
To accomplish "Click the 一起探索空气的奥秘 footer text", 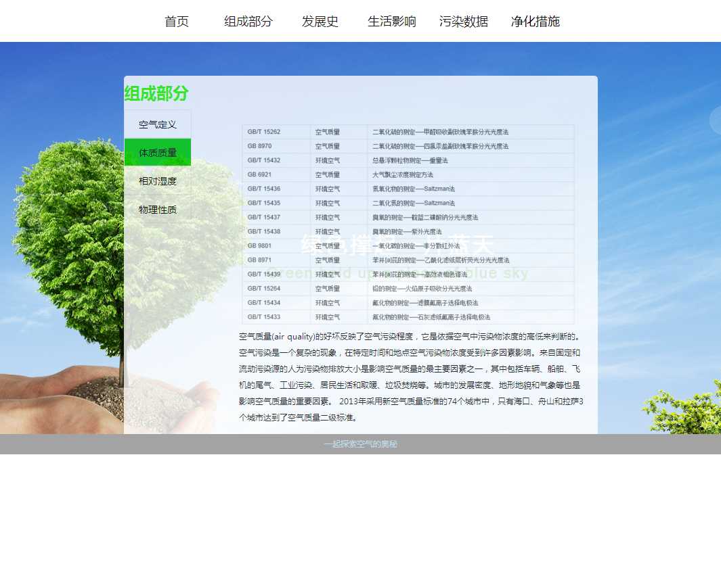I will pyautogui.click(x=360, y=444).
